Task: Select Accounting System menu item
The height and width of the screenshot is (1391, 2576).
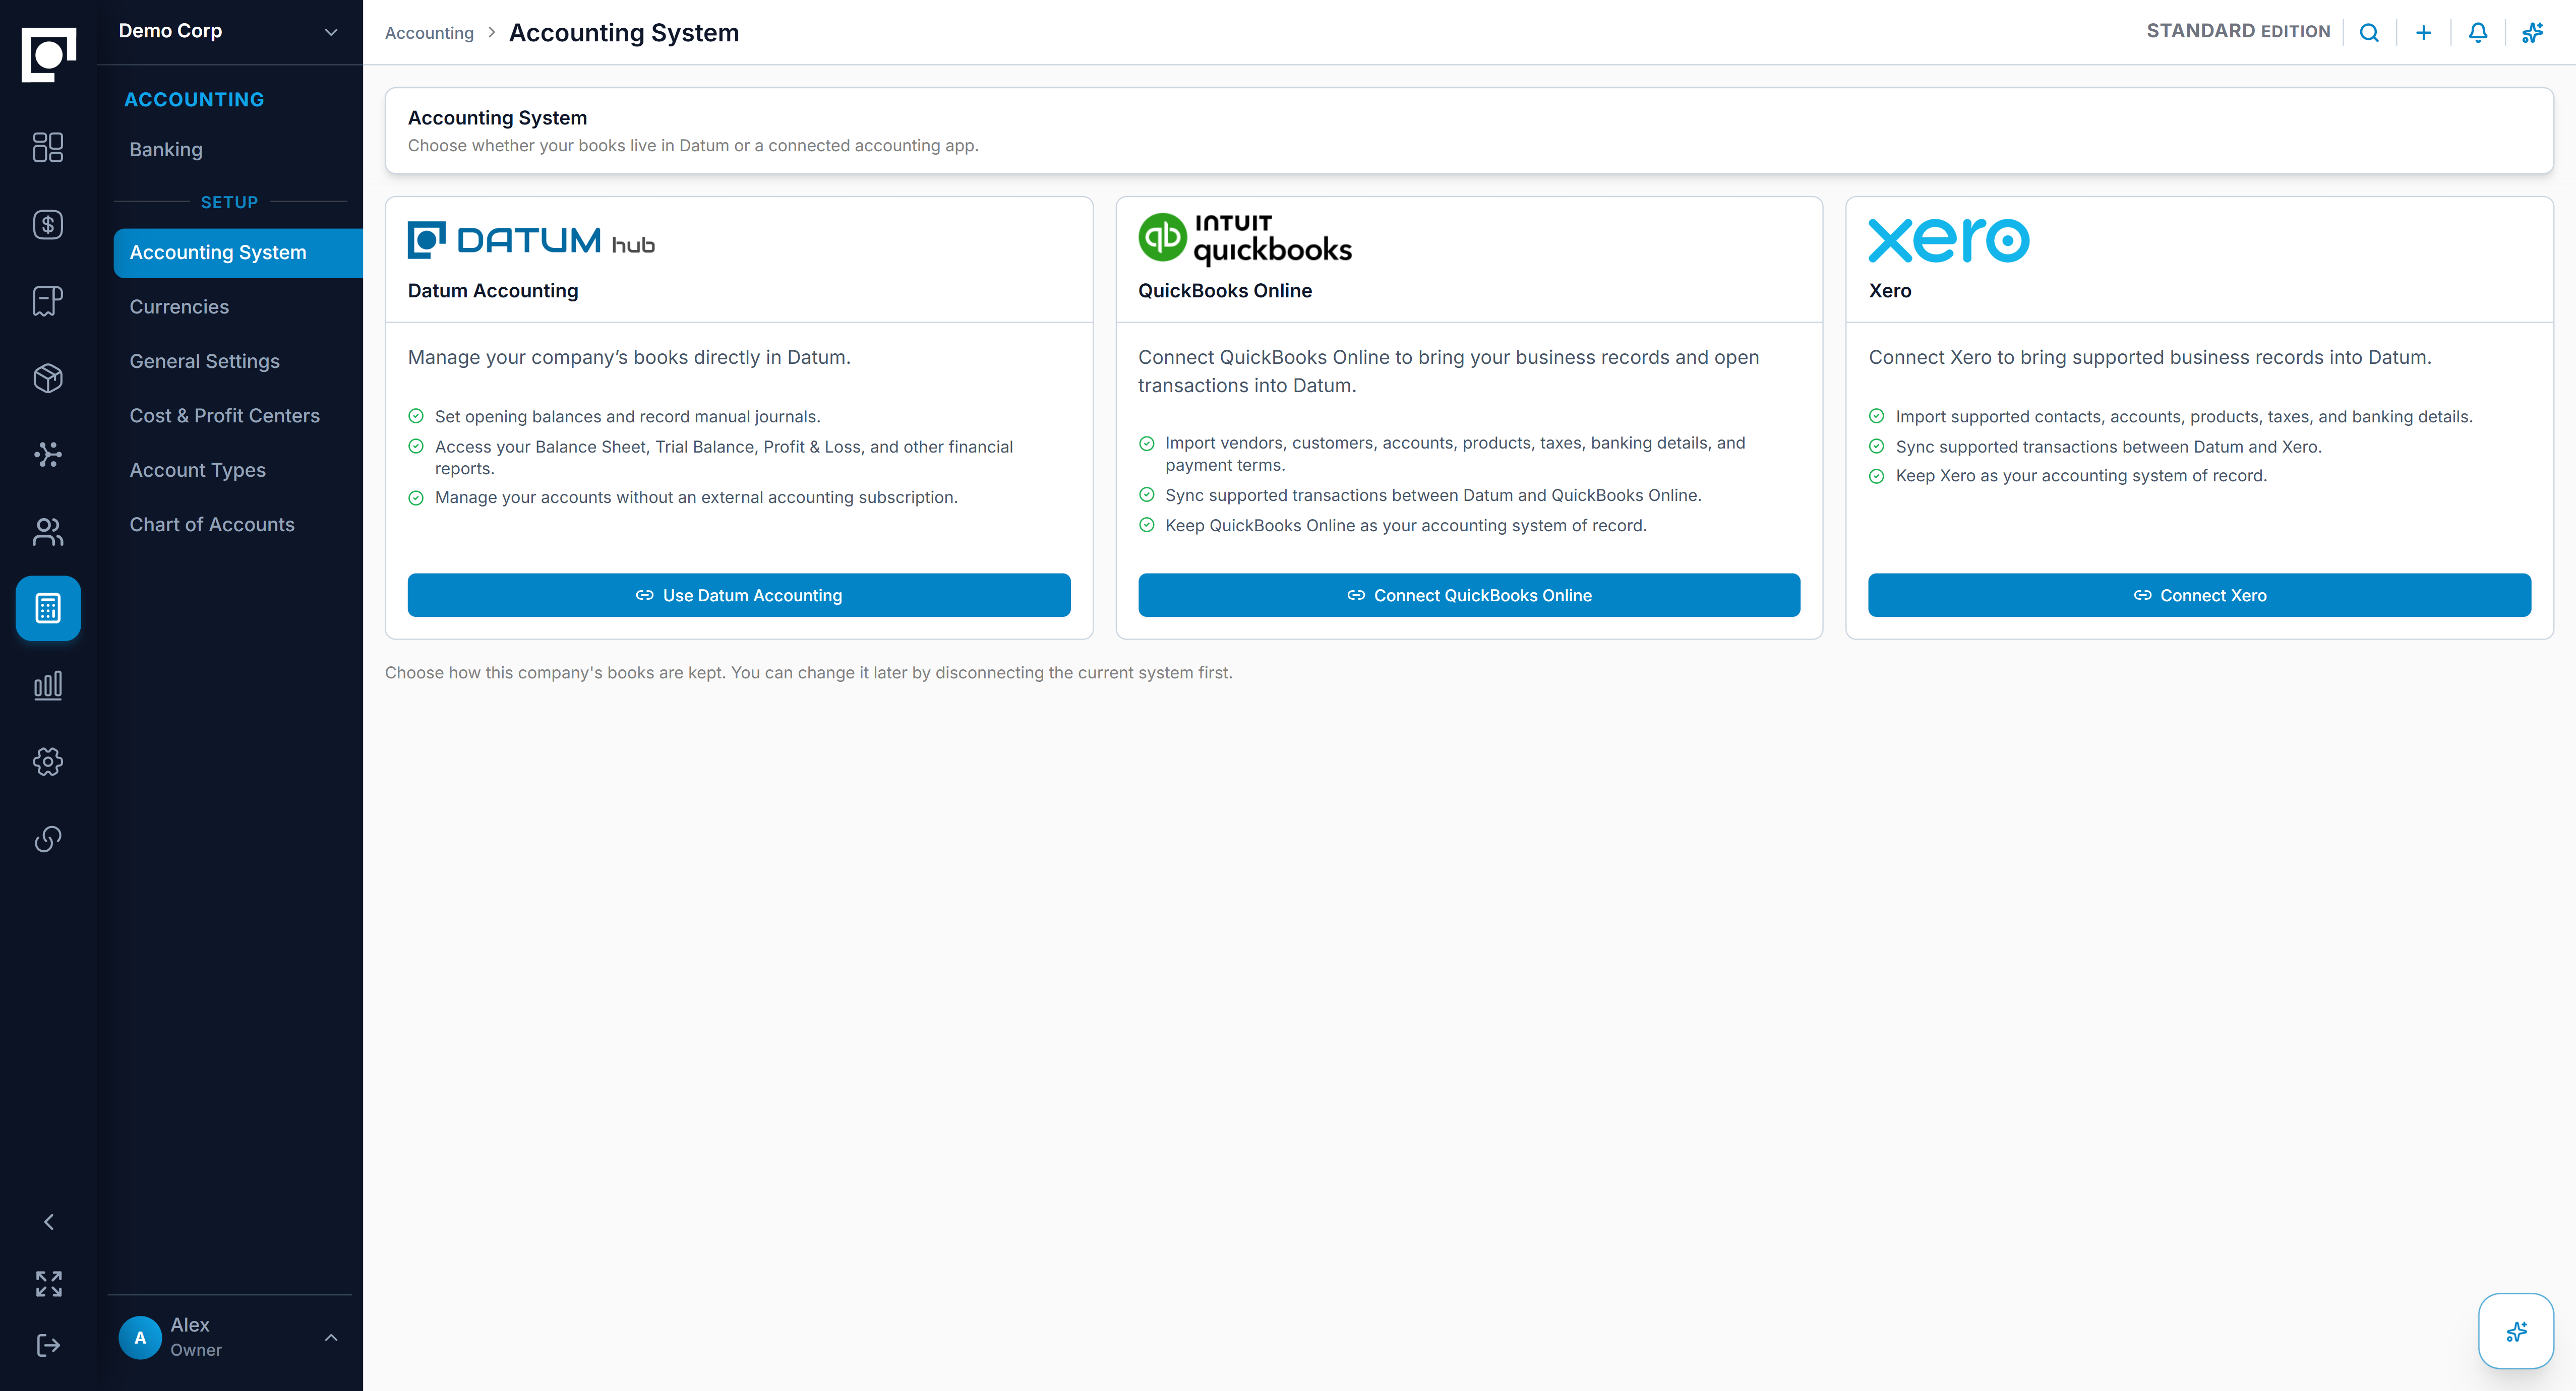Action: tap(238, 253)
